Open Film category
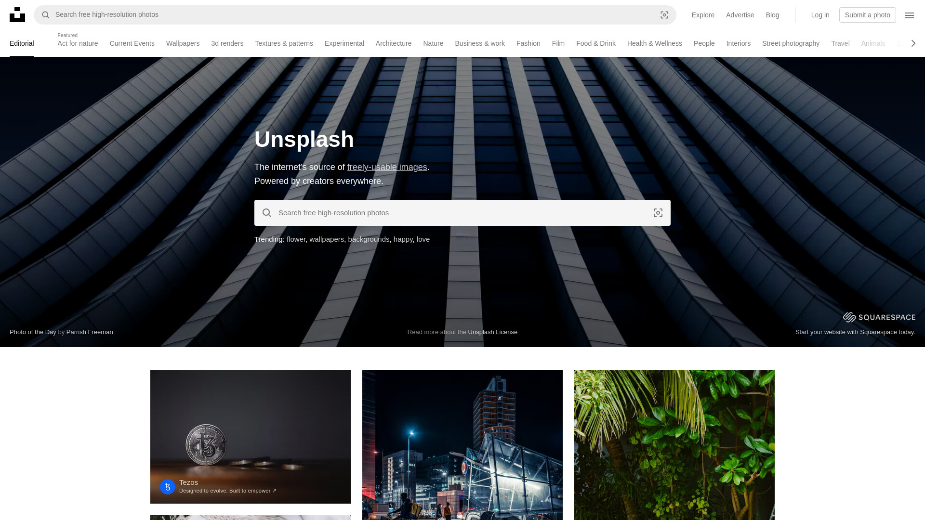 click(x=558, y=43)
